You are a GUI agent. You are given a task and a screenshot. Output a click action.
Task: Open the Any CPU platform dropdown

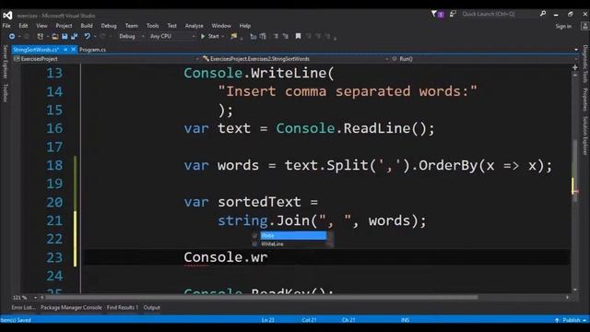point(172,37)
